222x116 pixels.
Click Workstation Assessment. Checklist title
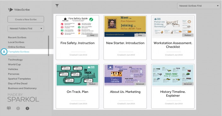(173, 45)
